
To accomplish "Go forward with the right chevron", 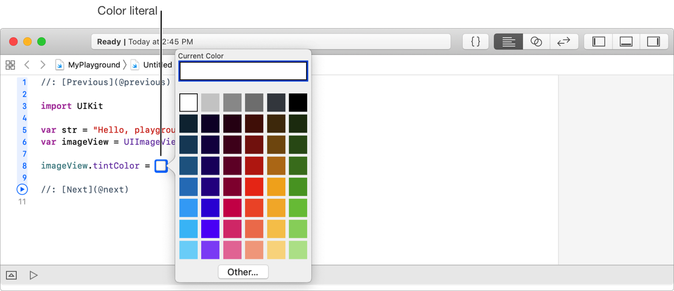I will pyautogui.click(x=43, y=65).
